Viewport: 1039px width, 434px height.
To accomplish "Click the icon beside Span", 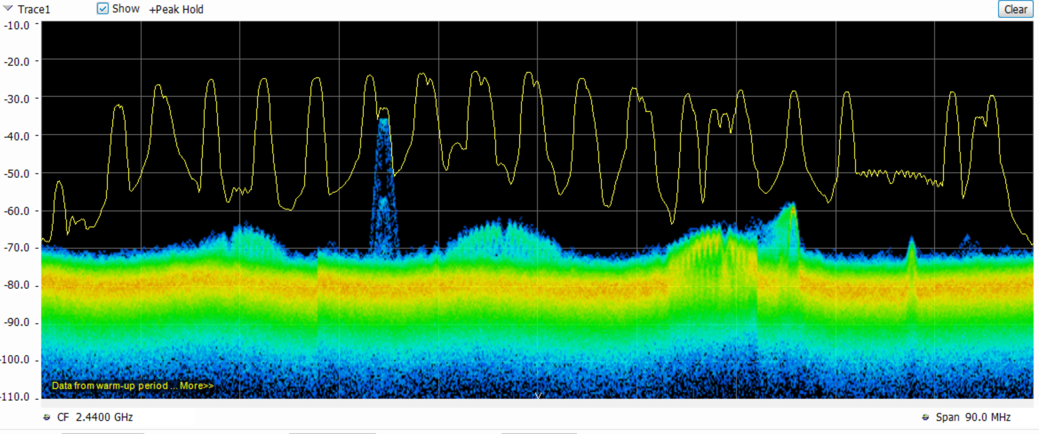I will point(925,417).
